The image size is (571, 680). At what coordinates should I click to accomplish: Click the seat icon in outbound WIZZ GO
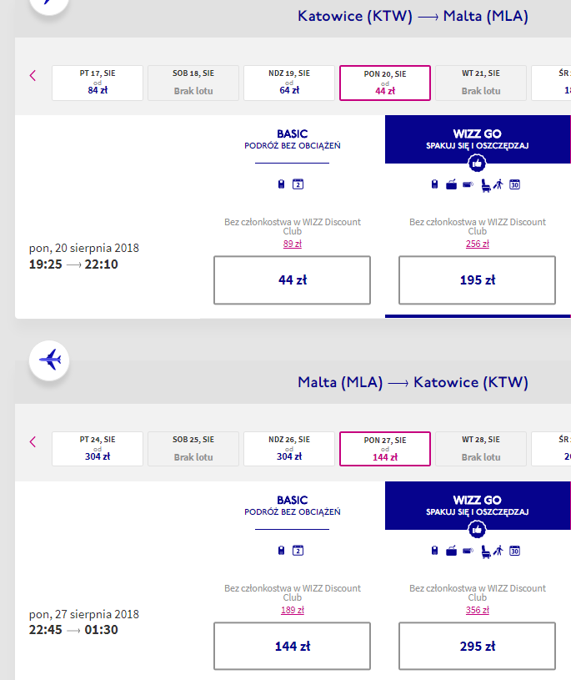(x=486, y=185)
